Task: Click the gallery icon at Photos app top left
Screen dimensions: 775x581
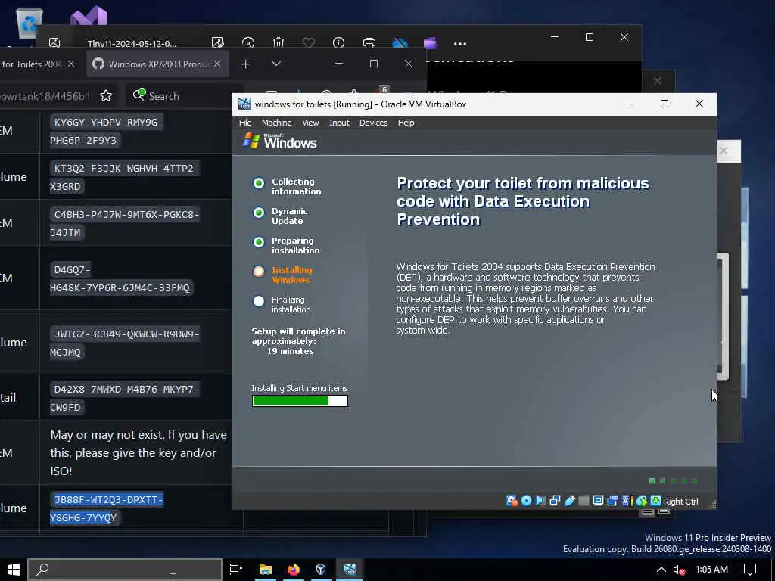Action: 54,43
